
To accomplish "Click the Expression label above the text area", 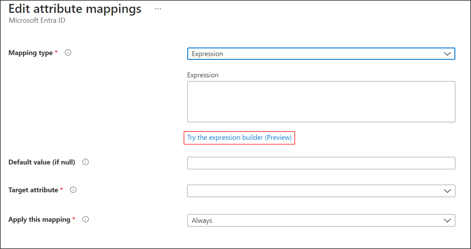I will click(x=203, y=75).
